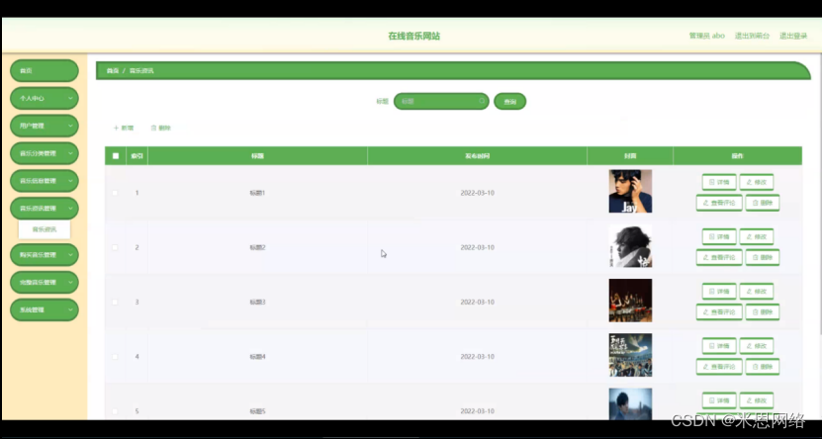Expand the 个人中心 sidebar menu

click(45, 98)
